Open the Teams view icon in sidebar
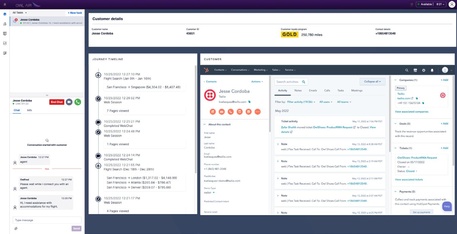 click(x=5, y=24)
